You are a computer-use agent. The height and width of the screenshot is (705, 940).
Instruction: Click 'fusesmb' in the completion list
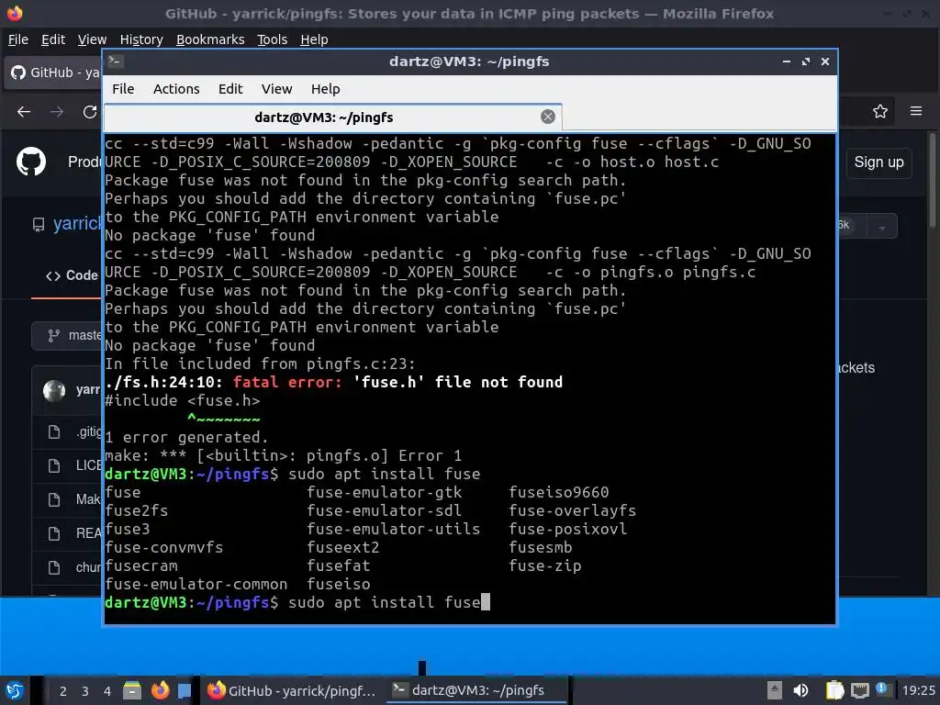click(x=540, y=547)
